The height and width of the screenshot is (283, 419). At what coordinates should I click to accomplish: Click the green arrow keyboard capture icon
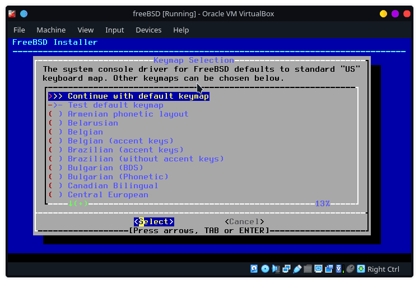coord(361,268)
